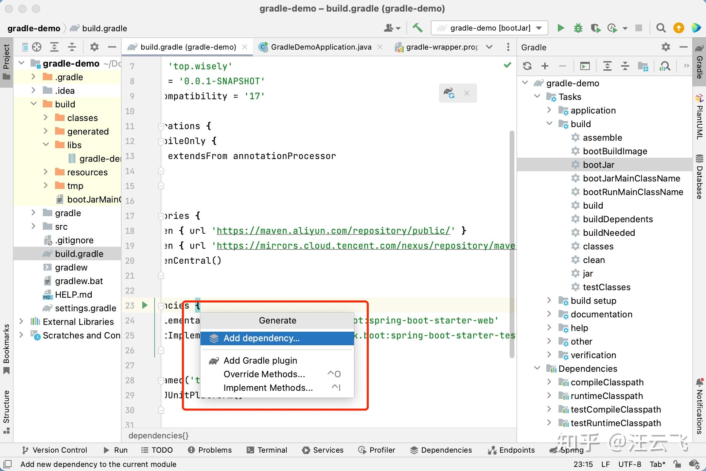Click the Debug bug icon
Screen dimensions: 706x471
[x=578, y=28]
